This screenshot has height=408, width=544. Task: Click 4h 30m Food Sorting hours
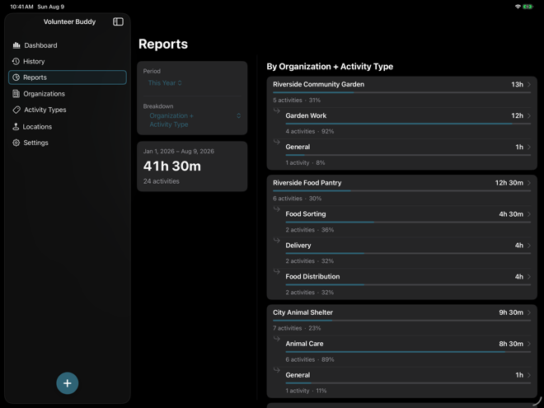[x=511, y=214]
